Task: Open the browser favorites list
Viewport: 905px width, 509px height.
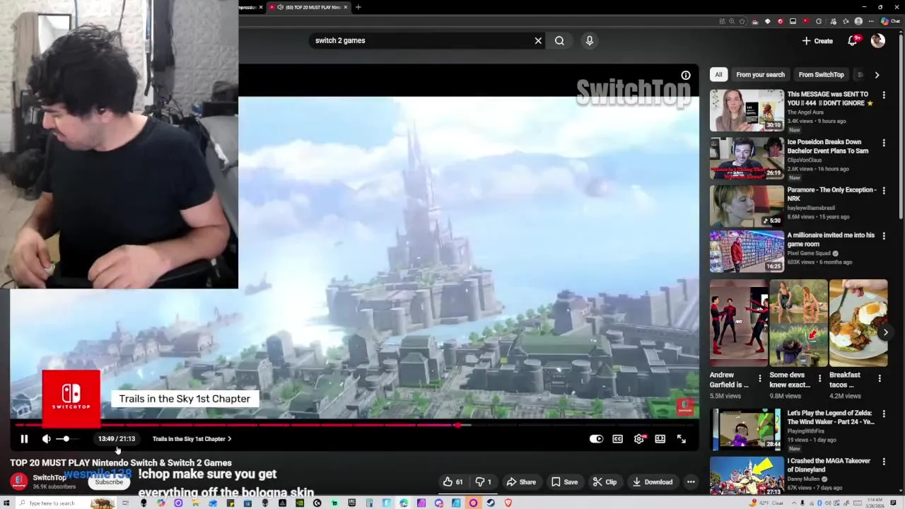Action: 846,21
